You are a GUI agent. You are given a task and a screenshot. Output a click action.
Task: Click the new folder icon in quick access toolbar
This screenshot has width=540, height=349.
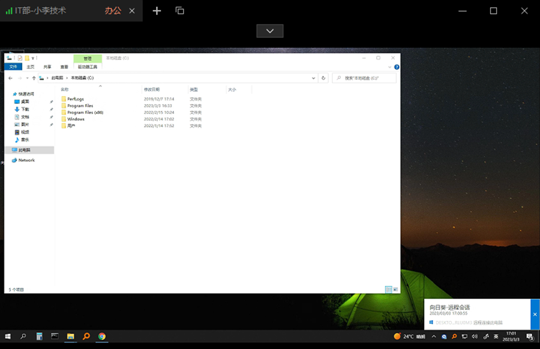(27, 58)
